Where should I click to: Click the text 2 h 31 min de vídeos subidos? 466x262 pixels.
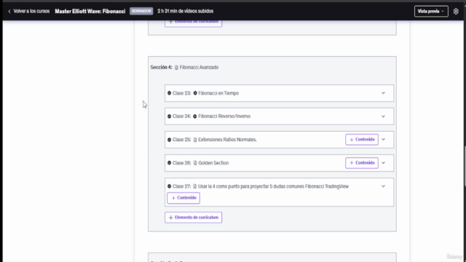coord(186,12)
